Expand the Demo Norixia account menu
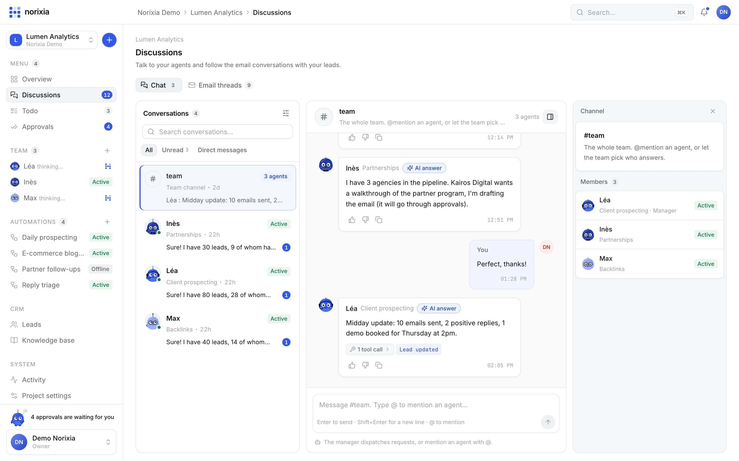This screenshot has height=461, width=739. pos(61,442)
